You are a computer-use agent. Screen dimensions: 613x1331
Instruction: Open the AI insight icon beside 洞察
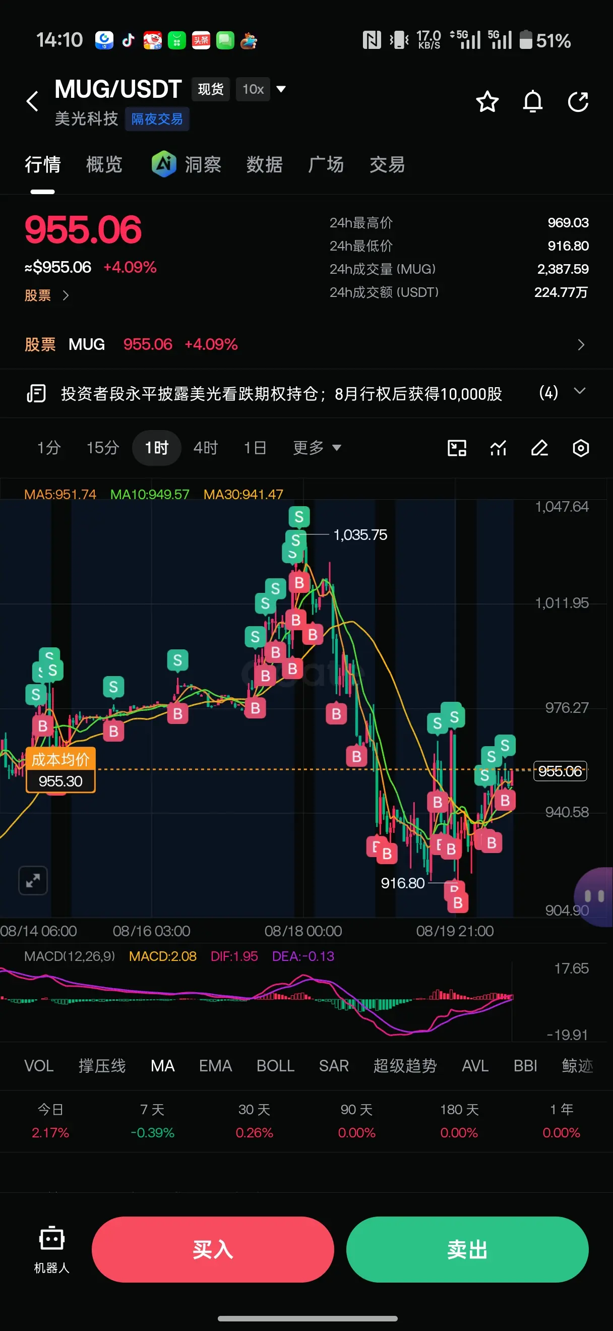164,164
